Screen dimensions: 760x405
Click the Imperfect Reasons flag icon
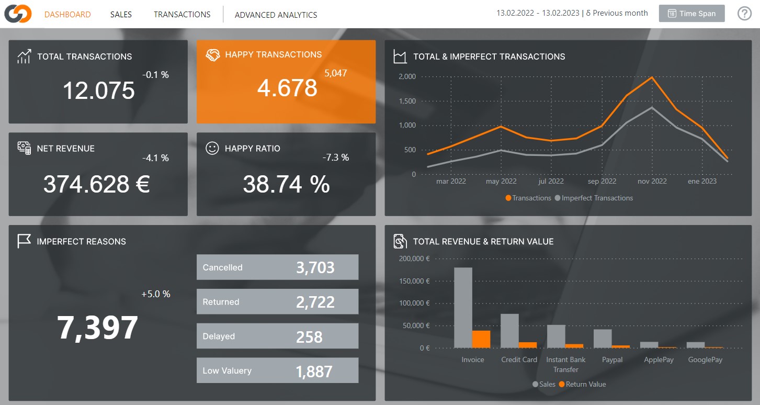tap(24, 241)
